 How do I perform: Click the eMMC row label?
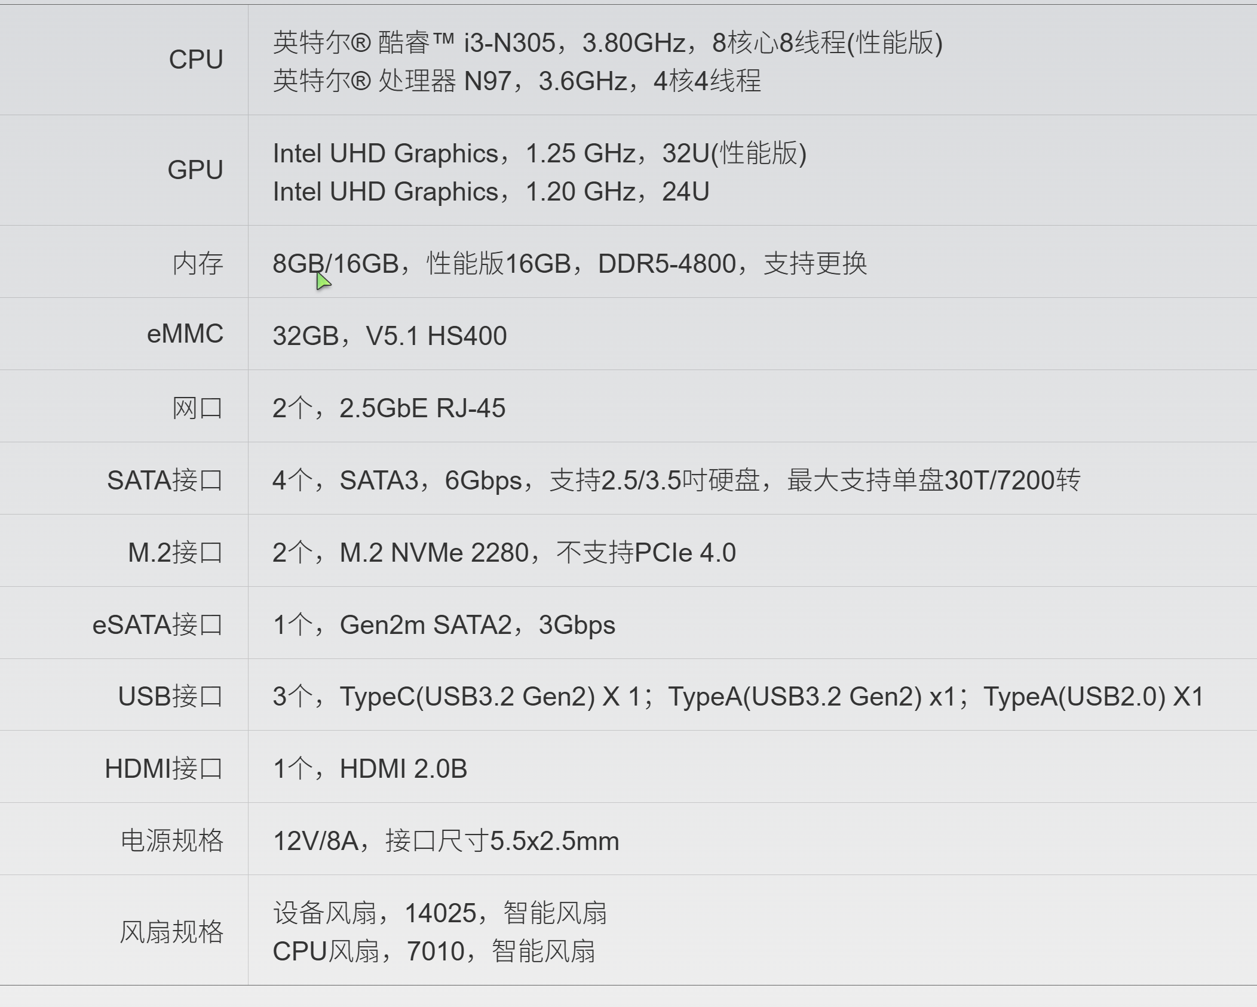185,334
